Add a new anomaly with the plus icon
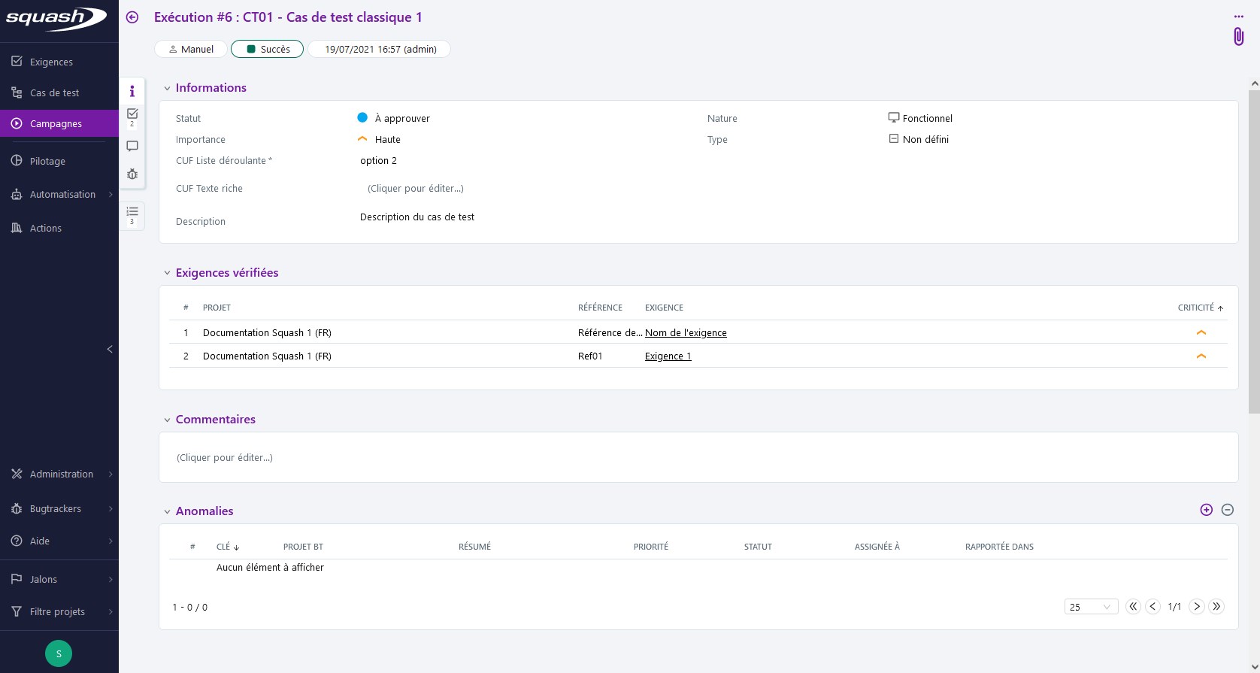The height and width of the screenshot is (673, 1260). coord(1206,510)
